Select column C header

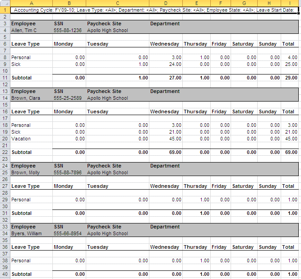117,3
